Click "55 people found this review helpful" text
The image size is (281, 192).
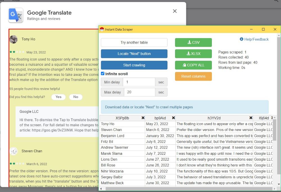click(x=35, y=89)
